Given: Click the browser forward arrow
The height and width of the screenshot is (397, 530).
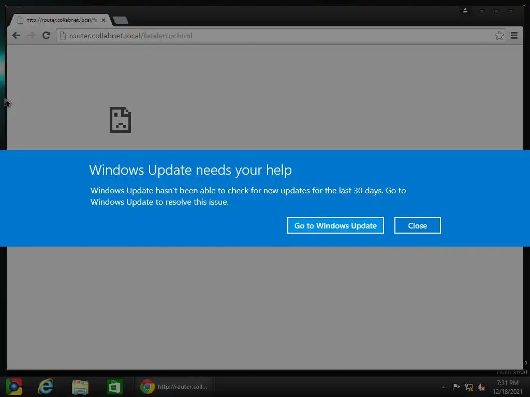Looking at the screenshot, I should click(31, 36).
